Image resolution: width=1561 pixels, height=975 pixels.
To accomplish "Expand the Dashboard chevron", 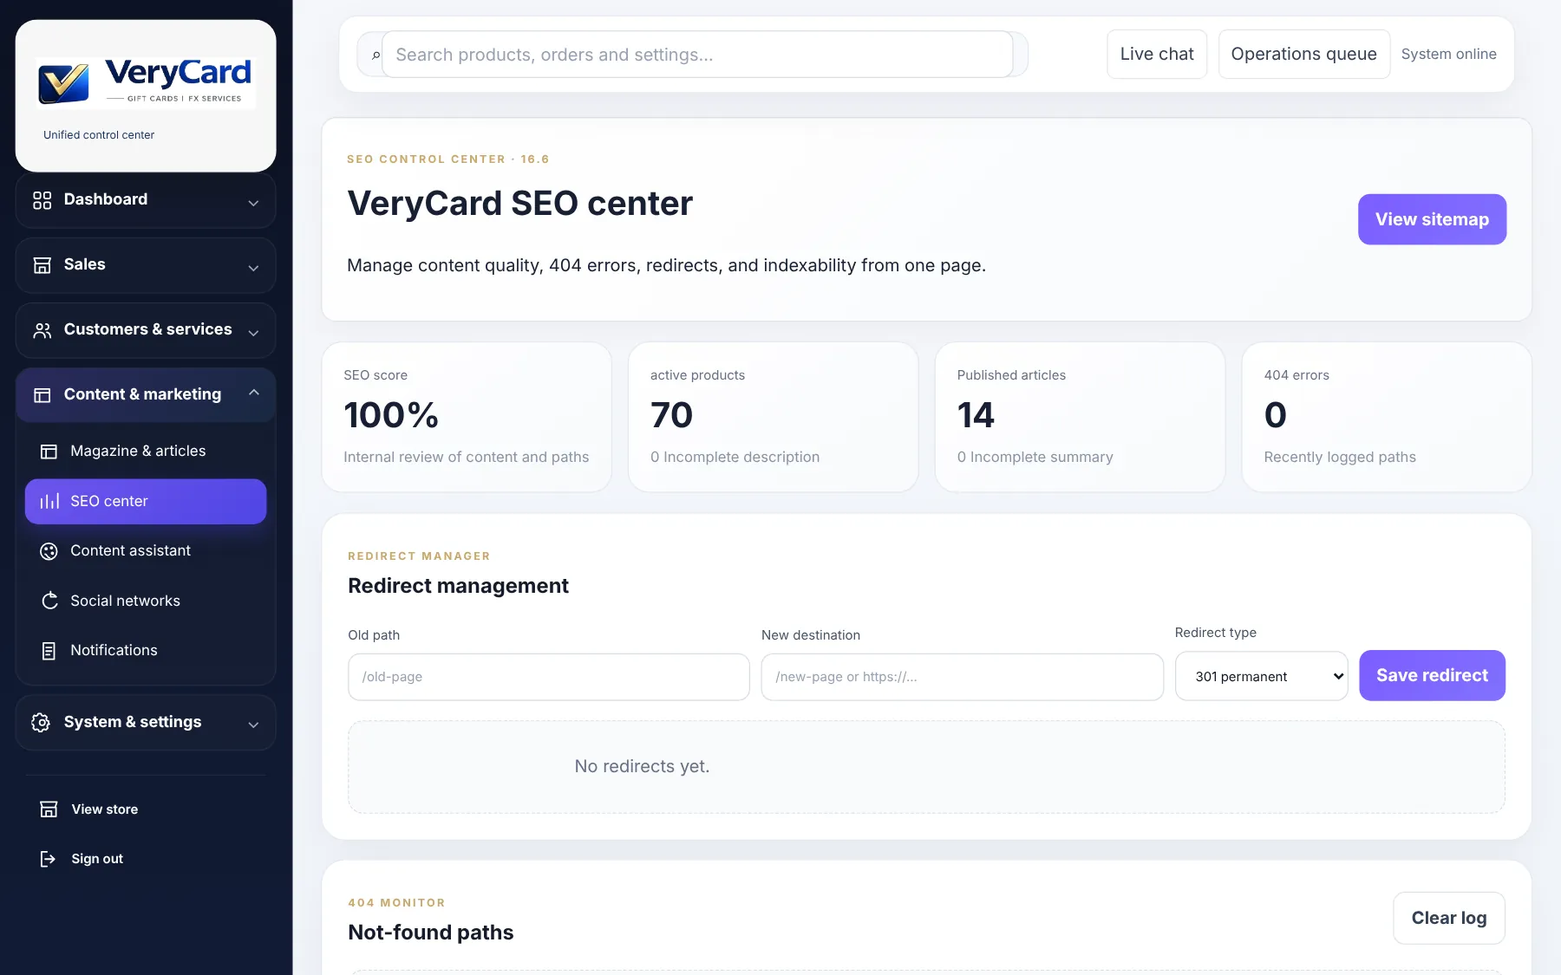I will click(x=253, y=203).
